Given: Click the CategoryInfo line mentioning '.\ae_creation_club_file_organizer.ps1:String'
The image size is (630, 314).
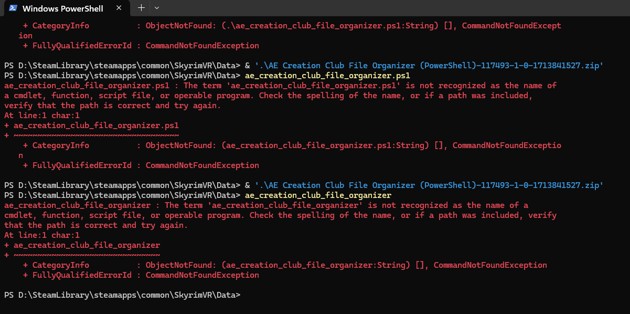Looking at the screenshot, I should [292, 26].
